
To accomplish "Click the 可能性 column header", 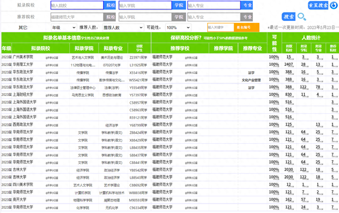I will tap(274, 43).
